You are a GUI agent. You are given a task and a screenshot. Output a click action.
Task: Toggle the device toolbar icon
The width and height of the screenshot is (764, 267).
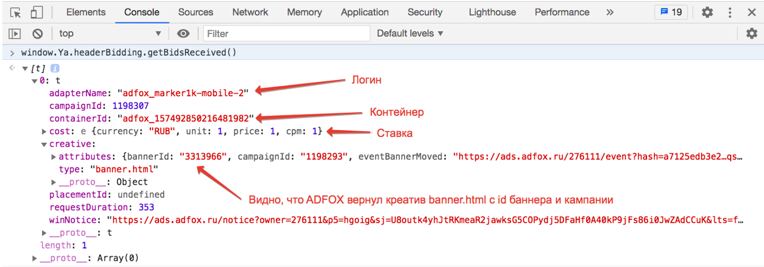(x=36, y=12)
